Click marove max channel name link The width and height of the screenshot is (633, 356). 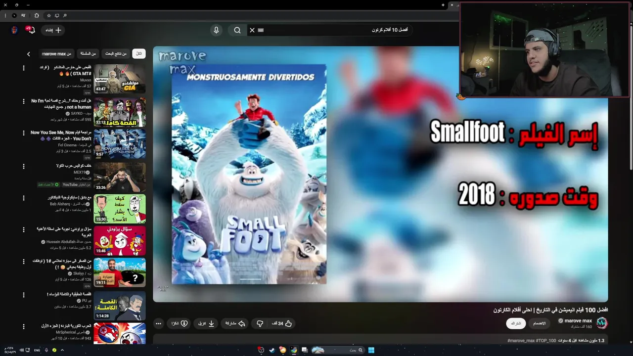click(x=578, y=321)
